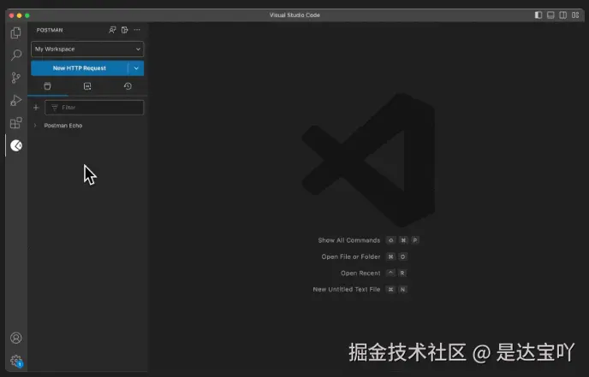
Task: Click the New HTTP Request button
Action: (80, 68)
